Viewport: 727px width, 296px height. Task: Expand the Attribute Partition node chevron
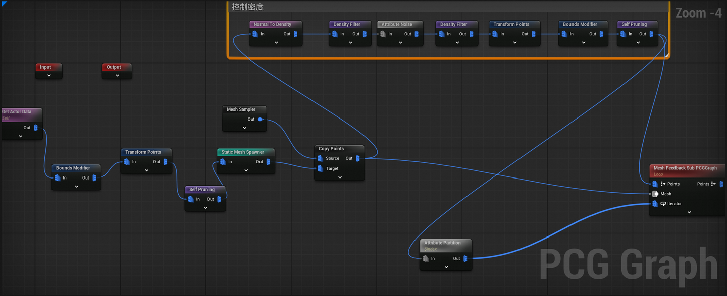tap(446, 267)
